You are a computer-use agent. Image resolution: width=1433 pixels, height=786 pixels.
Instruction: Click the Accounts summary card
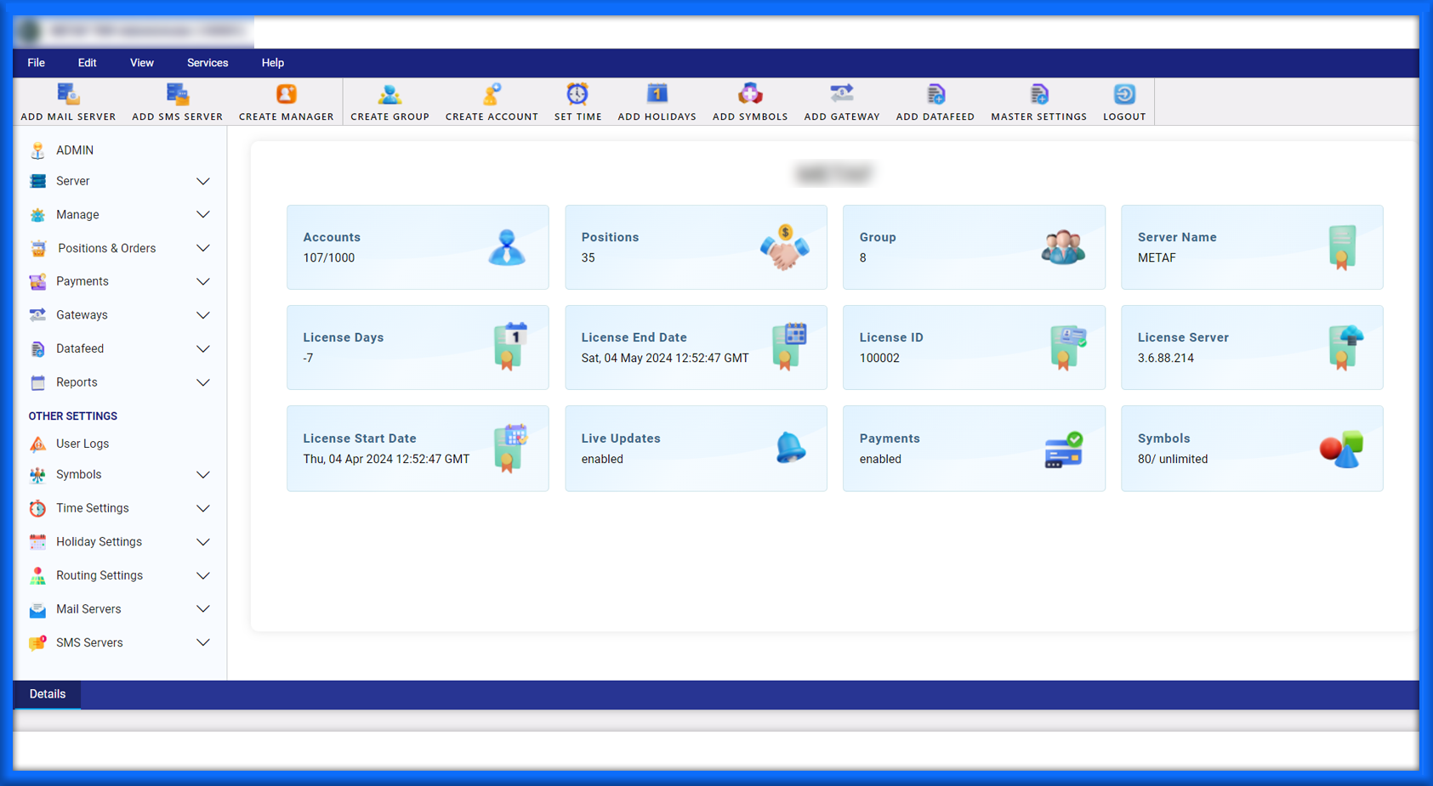click(x=418, y=247)
